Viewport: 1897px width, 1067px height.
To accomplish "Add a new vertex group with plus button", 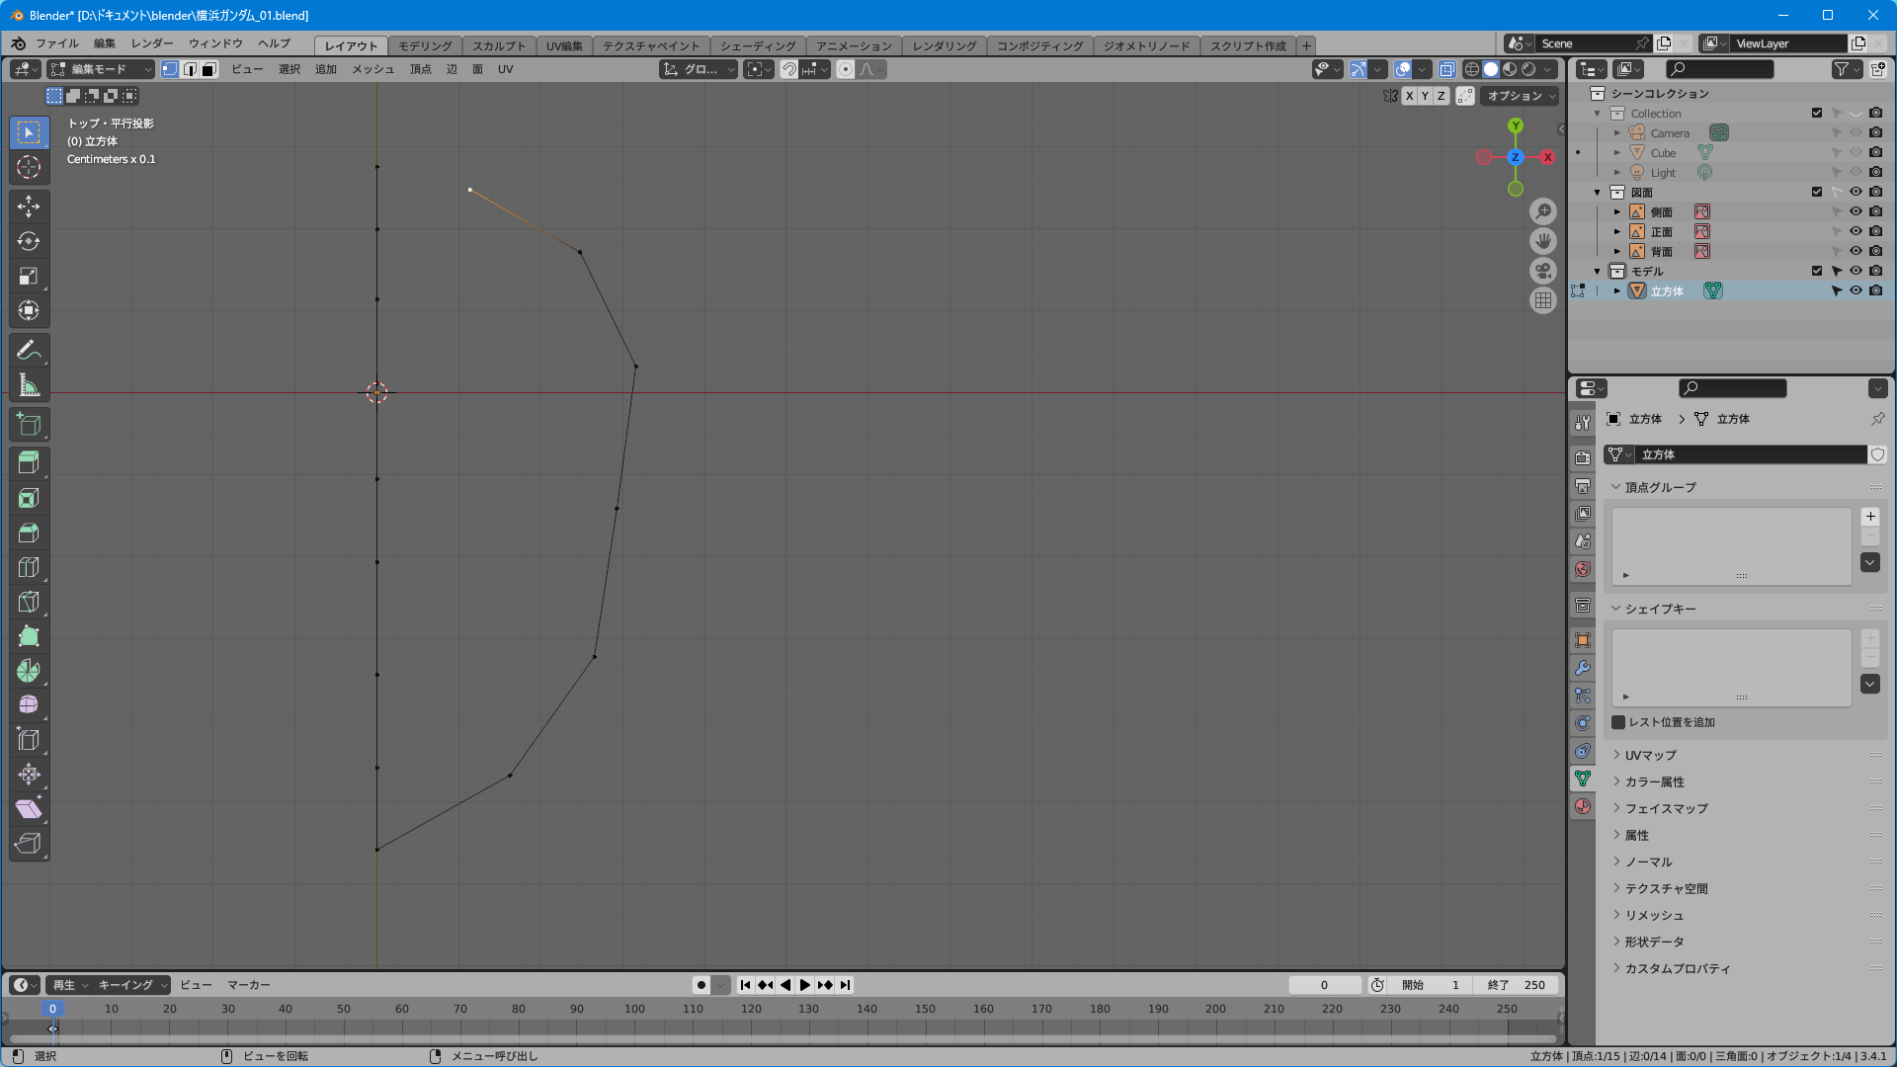I will click(1869, 517).
